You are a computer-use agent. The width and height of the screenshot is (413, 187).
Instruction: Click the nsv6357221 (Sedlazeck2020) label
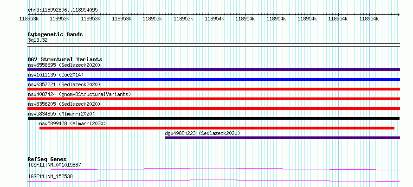(64, 84)
